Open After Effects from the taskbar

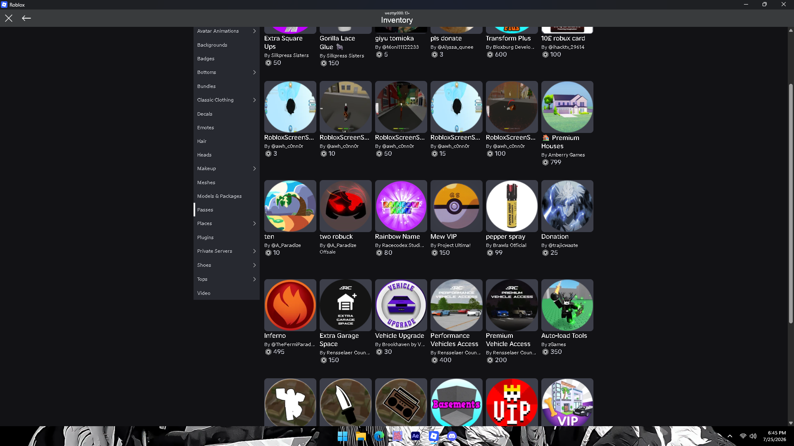415,436
